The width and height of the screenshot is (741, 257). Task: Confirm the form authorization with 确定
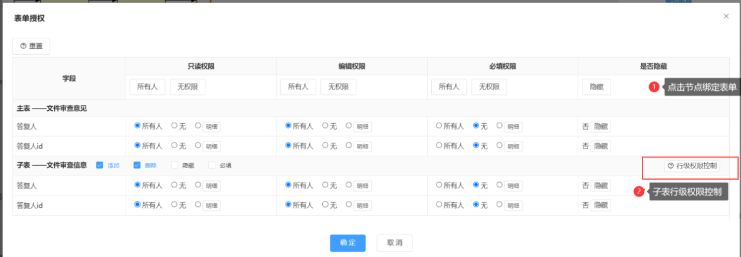point(348,243)
